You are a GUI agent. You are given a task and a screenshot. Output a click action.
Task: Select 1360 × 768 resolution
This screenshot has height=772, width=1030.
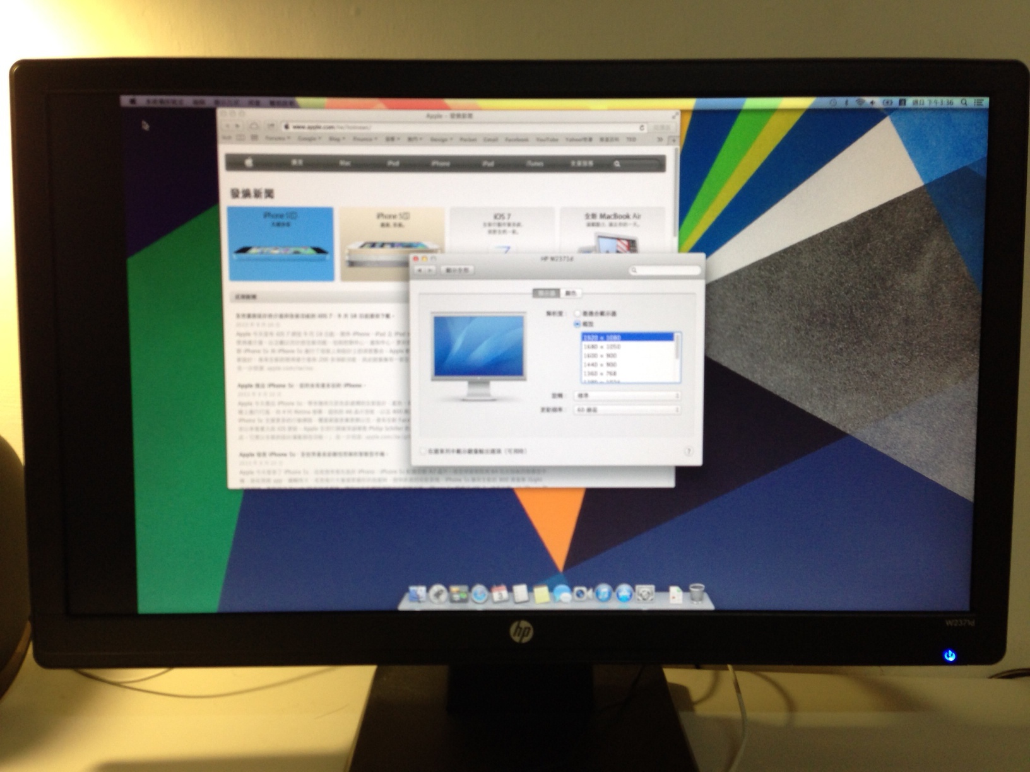coord(628,373)
